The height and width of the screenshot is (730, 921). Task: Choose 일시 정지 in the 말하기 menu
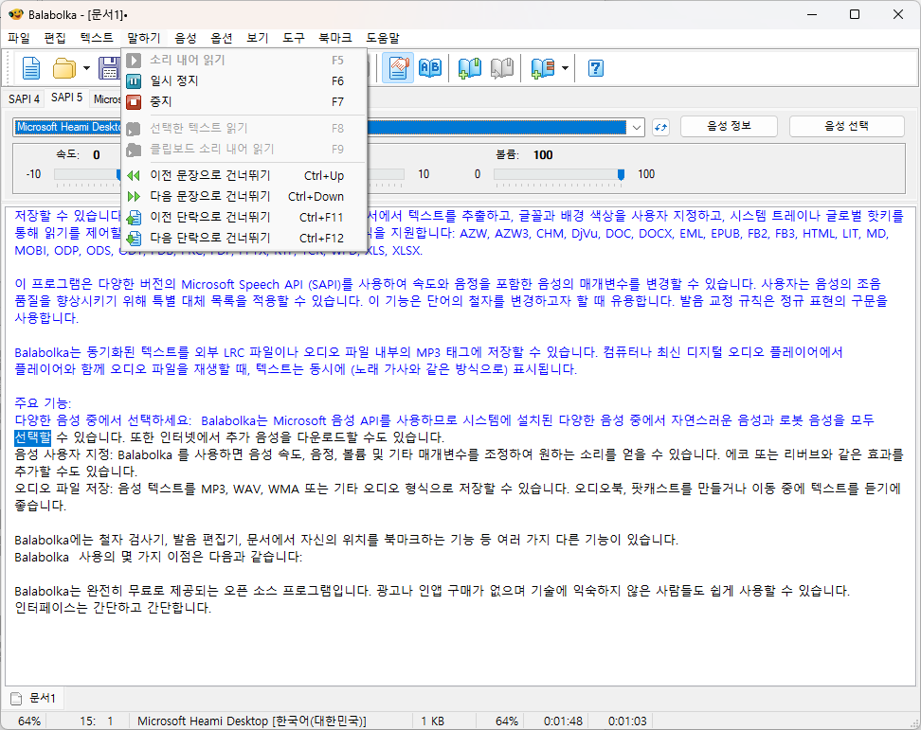point(244,80)
